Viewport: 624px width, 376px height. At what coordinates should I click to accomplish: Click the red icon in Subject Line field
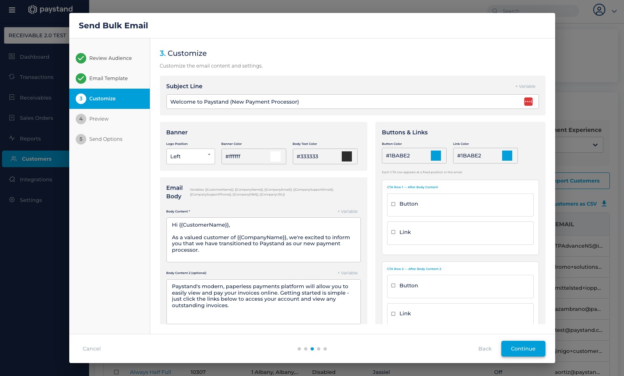click(x=528, y=102)
